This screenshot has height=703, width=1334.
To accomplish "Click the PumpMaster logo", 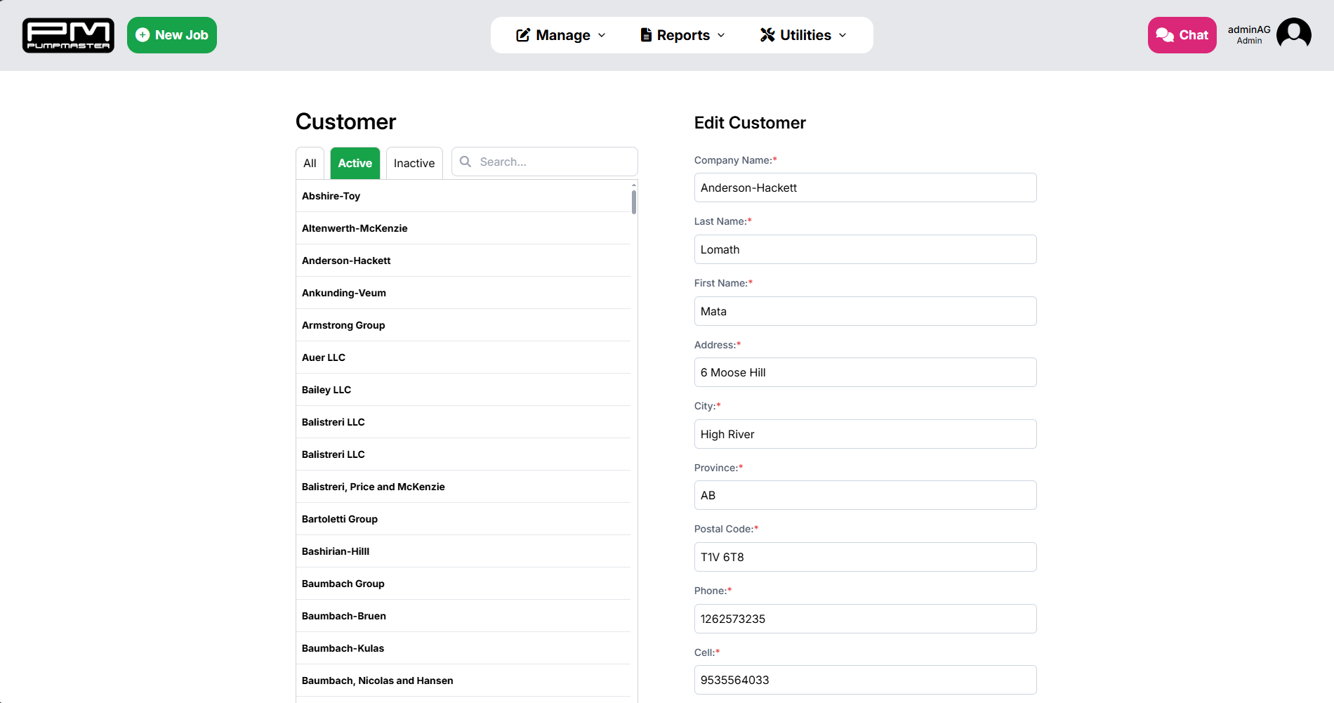I will click(68, 35).
